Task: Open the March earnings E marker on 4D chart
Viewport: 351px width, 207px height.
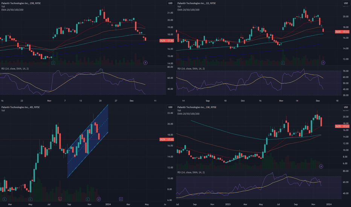Action: pyautogui.click(x=5, y=199)
